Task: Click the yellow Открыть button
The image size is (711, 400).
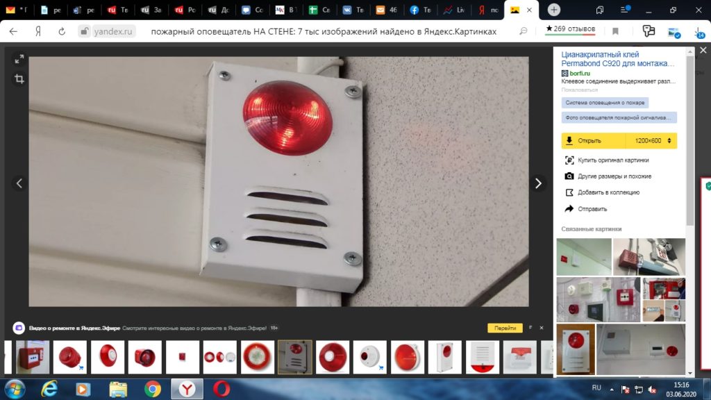Action: [589, 141]
